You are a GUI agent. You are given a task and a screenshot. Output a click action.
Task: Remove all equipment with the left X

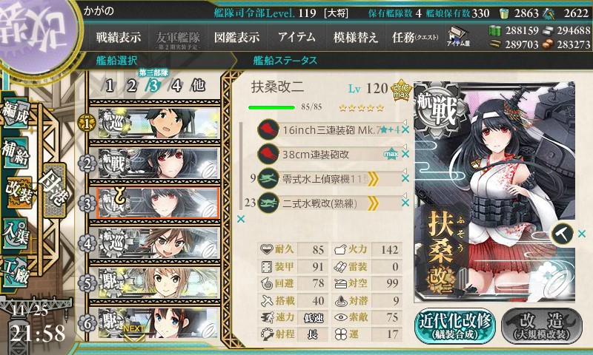[x=240, y=219]
